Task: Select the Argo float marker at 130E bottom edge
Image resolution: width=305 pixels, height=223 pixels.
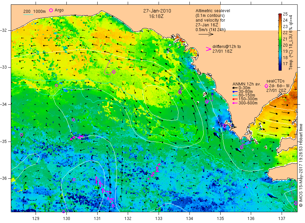Action: pos(63,212)
